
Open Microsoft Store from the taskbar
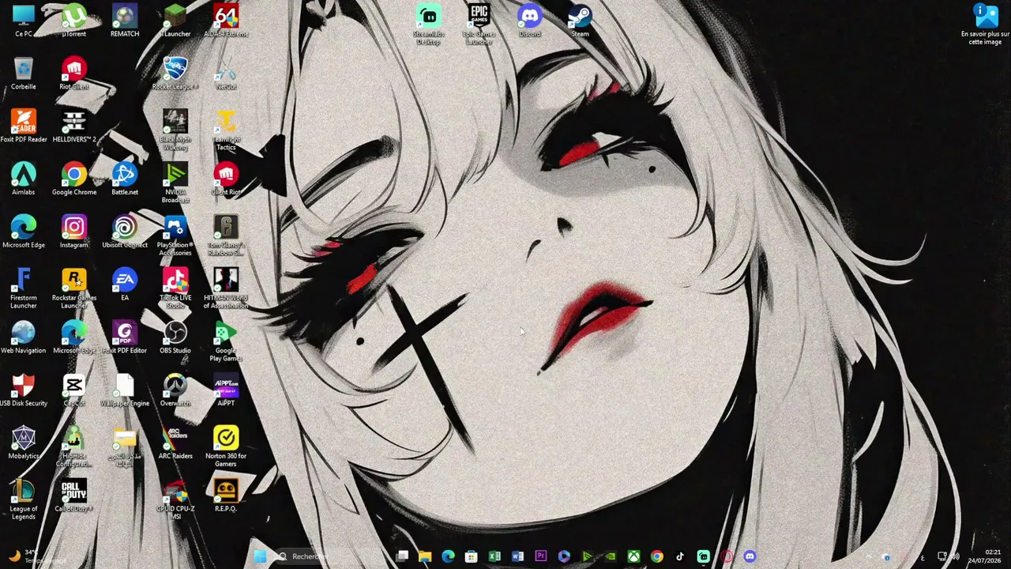coord(472,556)
